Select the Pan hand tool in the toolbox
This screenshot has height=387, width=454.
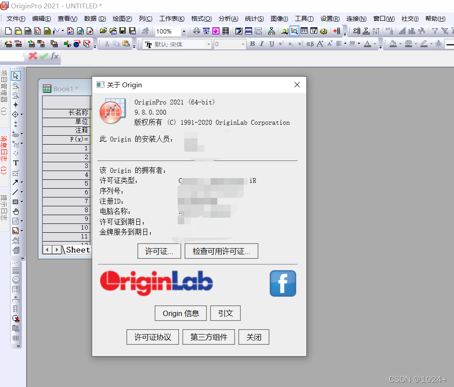tap(15, 212)
